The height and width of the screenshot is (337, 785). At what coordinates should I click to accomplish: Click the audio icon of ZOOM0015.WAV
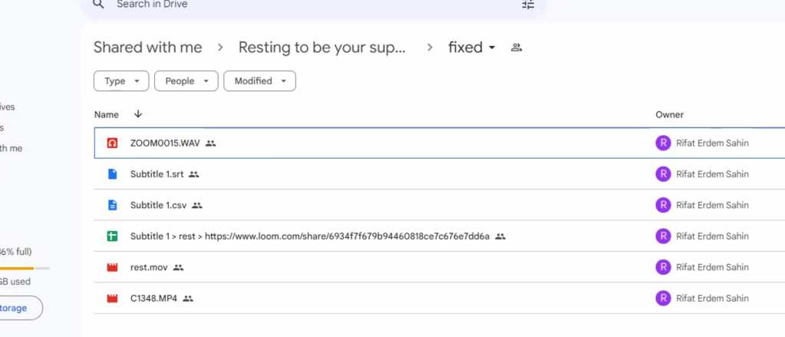(112, 144)
